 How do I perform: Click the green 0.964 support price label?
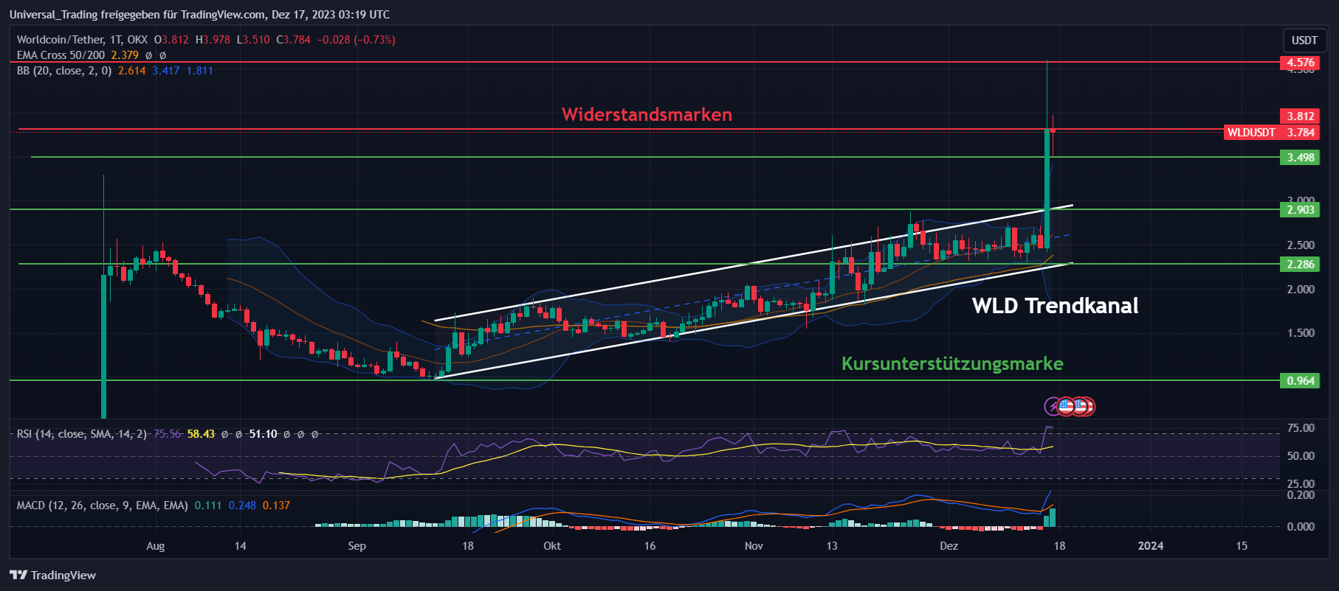click(x=1300, y=381)
